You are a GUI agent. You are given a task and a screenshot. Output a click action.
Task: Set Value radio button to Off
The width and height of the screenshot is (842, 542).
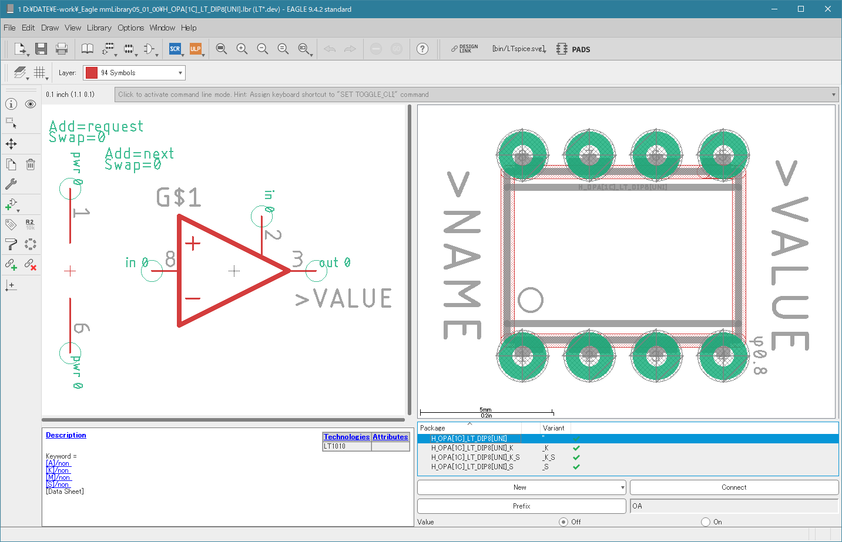563,521
